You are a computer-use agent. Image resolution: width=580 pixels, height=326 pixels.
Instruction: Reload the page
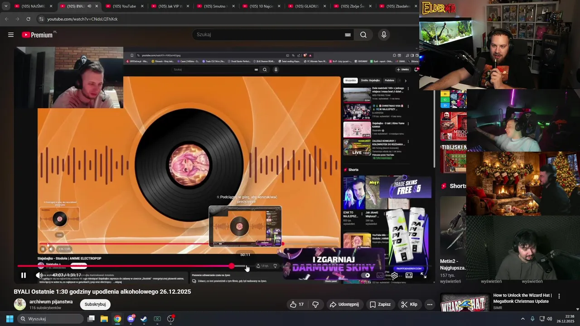point(28,19)
